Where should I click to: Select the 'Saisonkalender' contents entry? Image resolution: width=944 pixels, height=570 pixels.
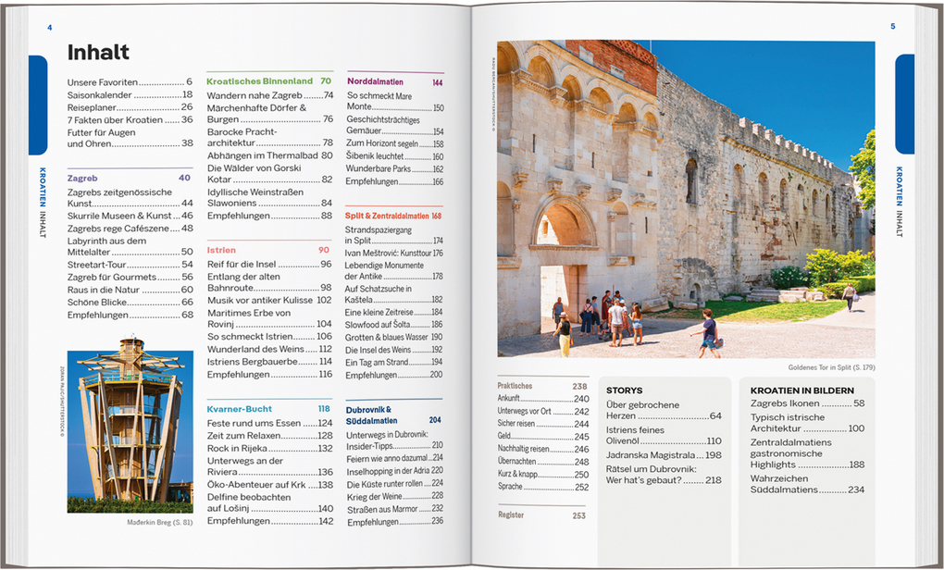pos(130,94)
